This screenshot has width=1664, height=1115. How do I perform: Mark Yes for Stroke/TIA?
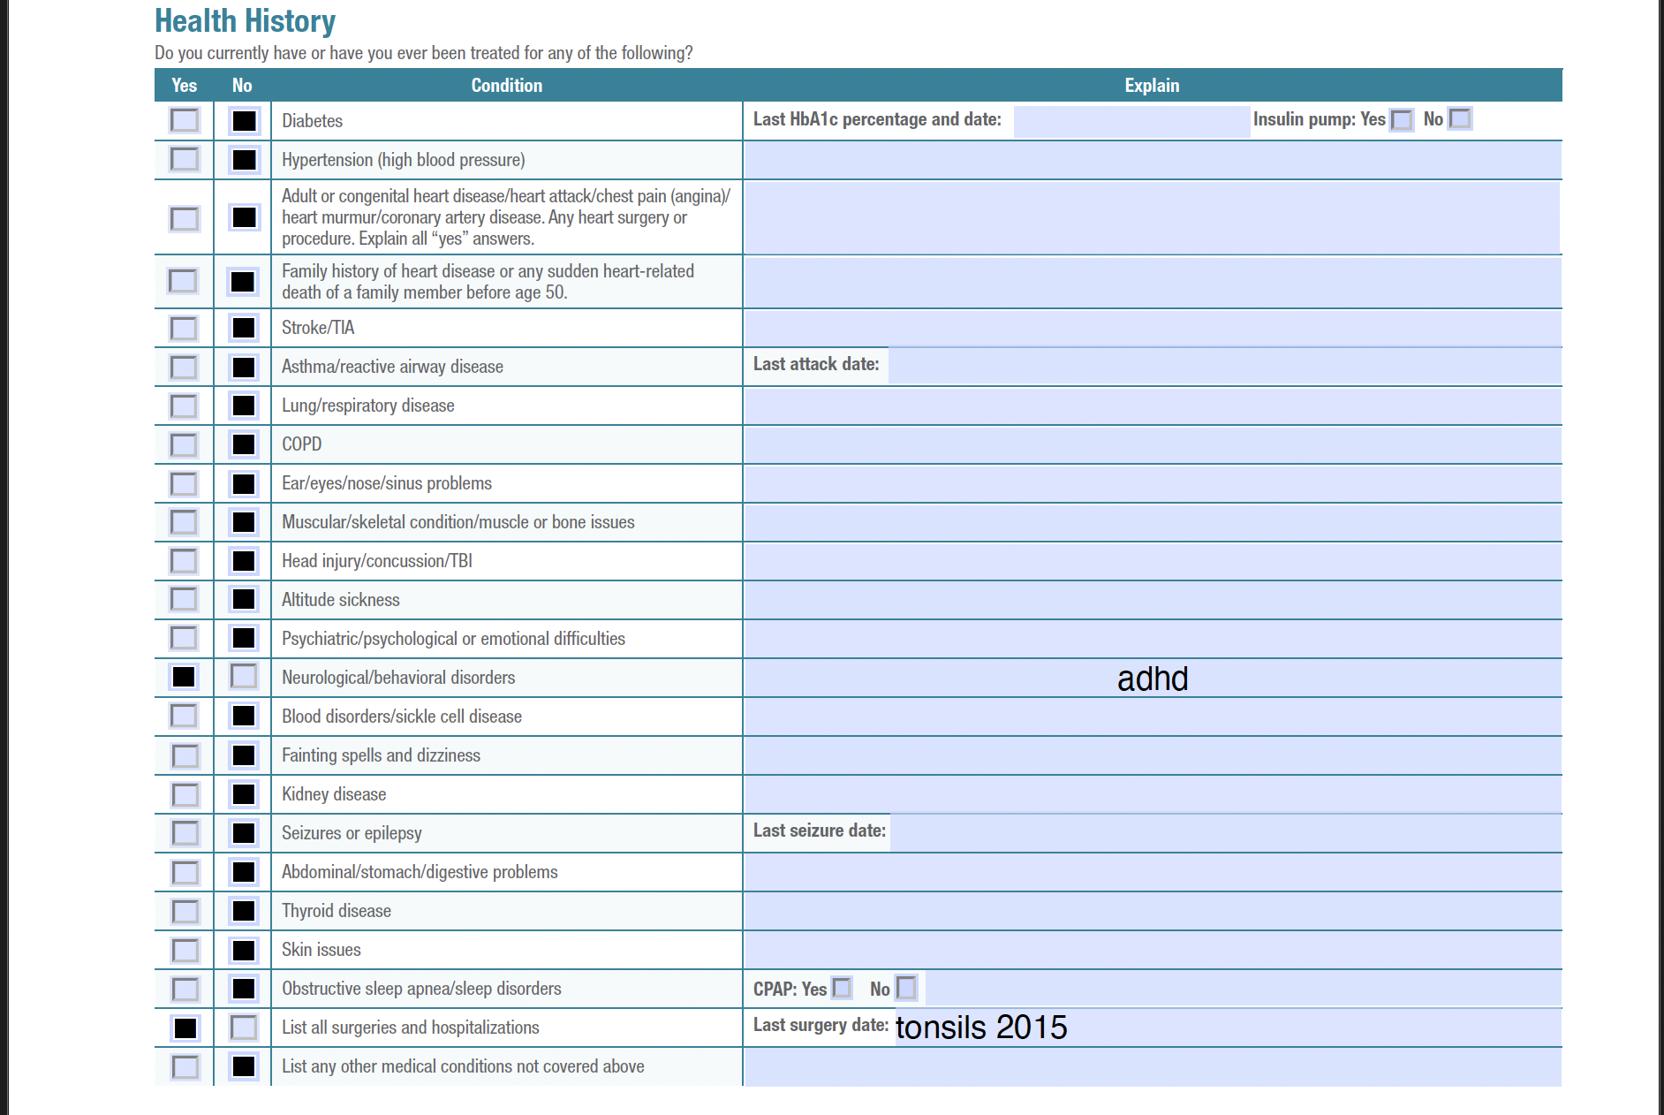[x=184, y=328]
